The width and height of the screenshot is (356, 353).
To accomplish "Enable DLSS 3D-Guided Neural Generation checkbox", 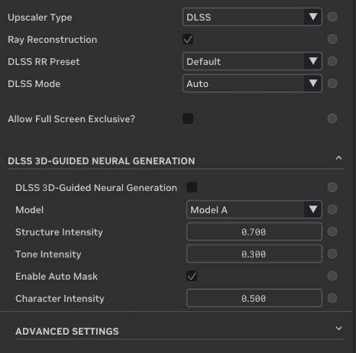I will 191,187.
